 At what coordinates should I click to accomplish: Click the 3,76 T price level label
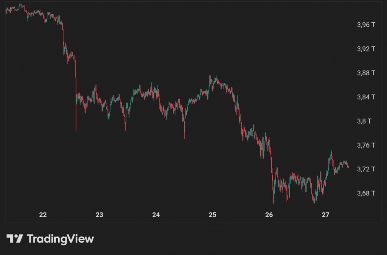pos(366,145)
